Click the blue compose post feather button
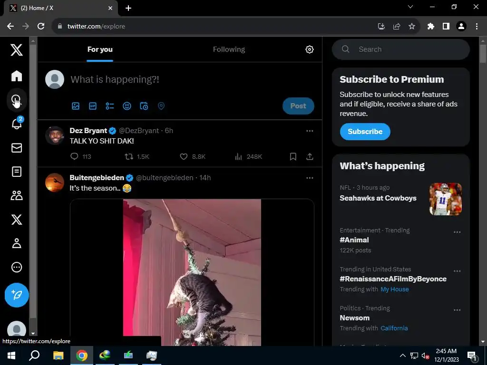Screen dimensions: 487x365 (17, 295)
